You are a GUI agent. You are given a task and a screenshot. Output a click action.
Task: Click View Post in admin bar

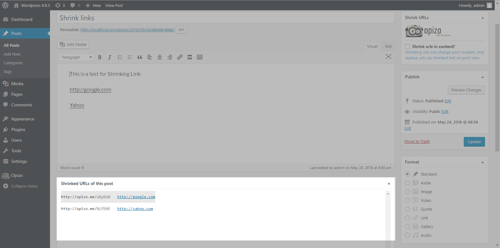pos(114,5)
